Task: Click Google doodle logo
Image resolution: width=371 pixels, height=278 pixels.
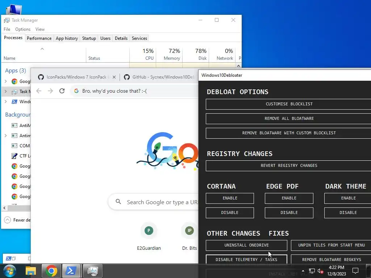Action: [167, 151]
